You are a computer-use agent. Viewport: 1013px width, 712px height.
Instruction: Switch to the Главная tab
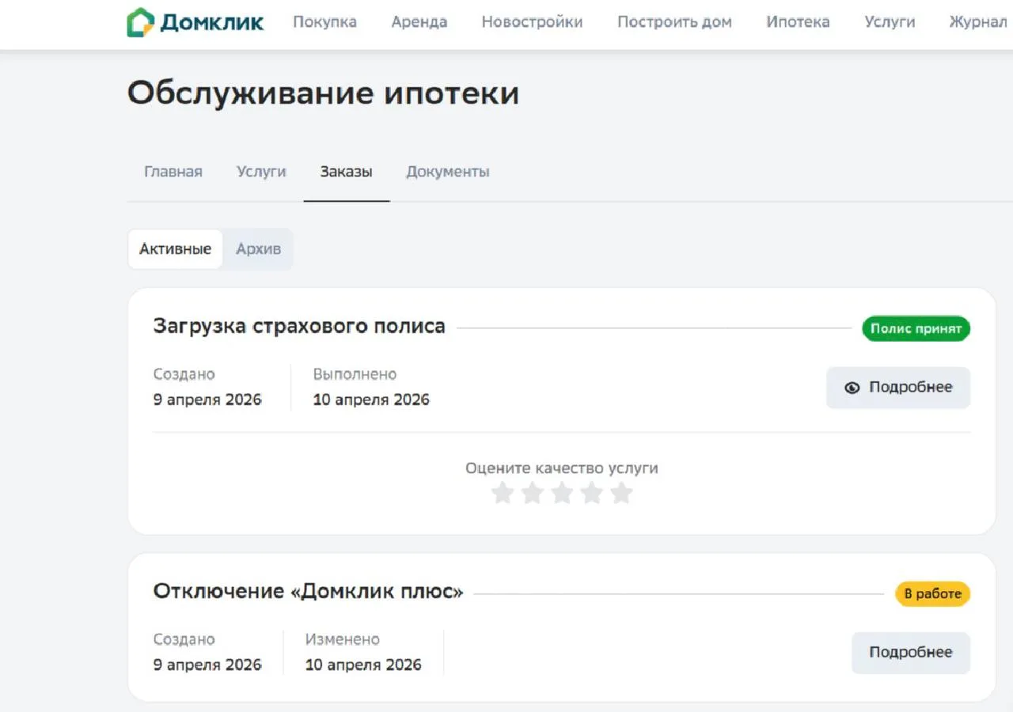pyautogui.click(x=173, y=172)
